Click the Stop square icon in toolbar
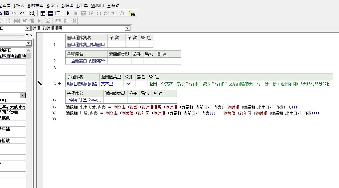339x188 pixels. coord(76,13)
